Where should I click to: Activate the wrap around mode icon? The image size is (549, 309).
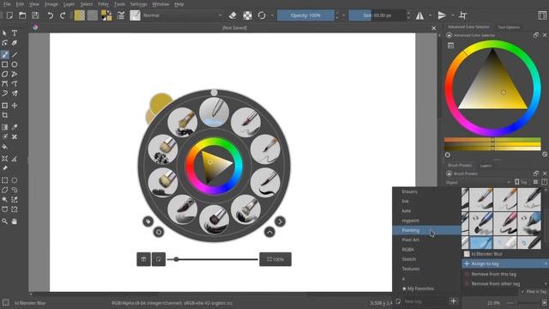pos(463,15)
